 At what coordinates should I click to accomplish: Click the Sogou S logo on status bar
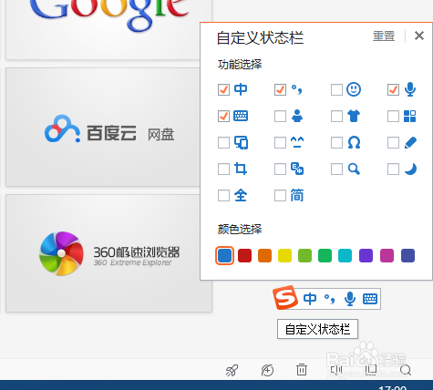pos(285,297)
